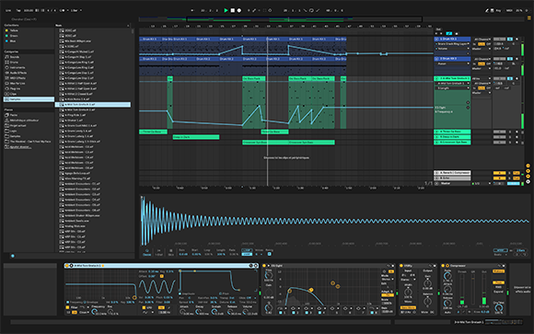Image resolution: width=534 pixels, height=334 pixels.
Task: Click the Arrangement Record button
Action: pos(239,10)
